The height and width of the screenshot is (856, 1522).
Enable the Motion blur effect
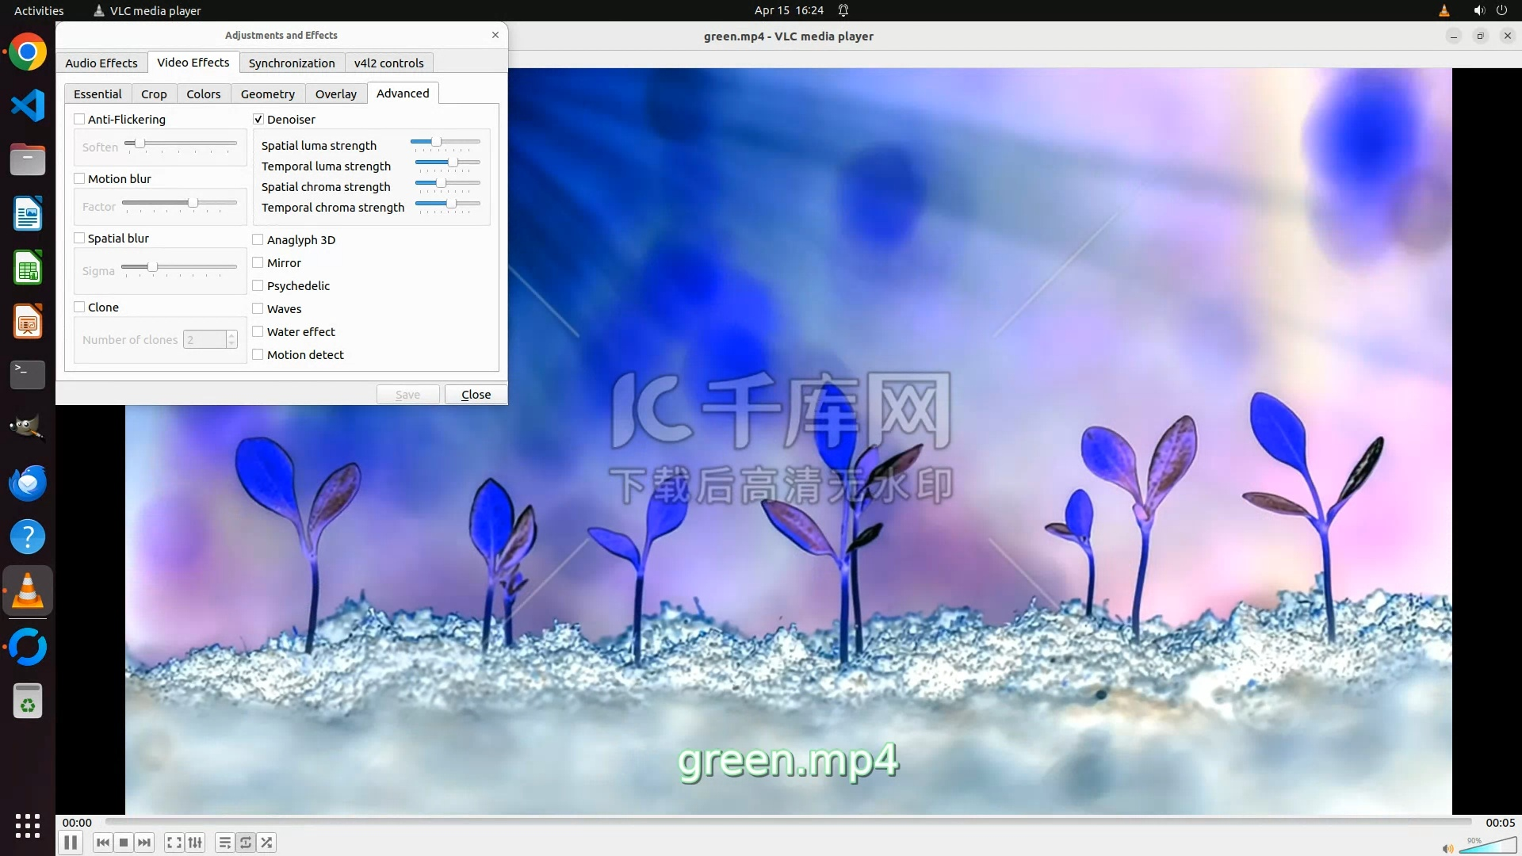79,179
